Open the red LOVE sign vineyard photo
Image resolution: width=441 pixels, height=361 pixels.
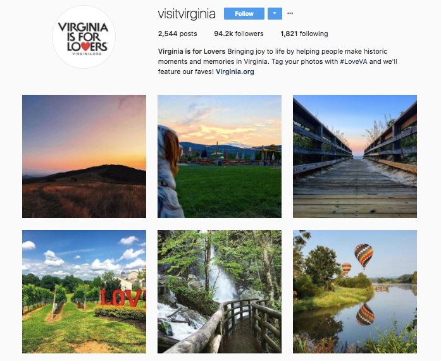point(84,291)
